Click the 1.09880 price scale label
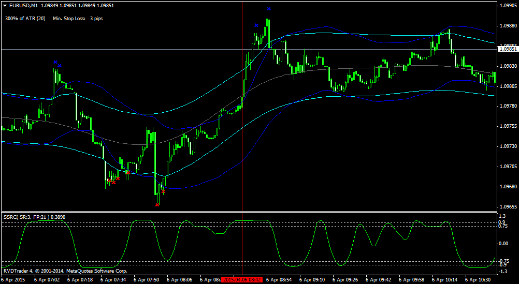 509,26
